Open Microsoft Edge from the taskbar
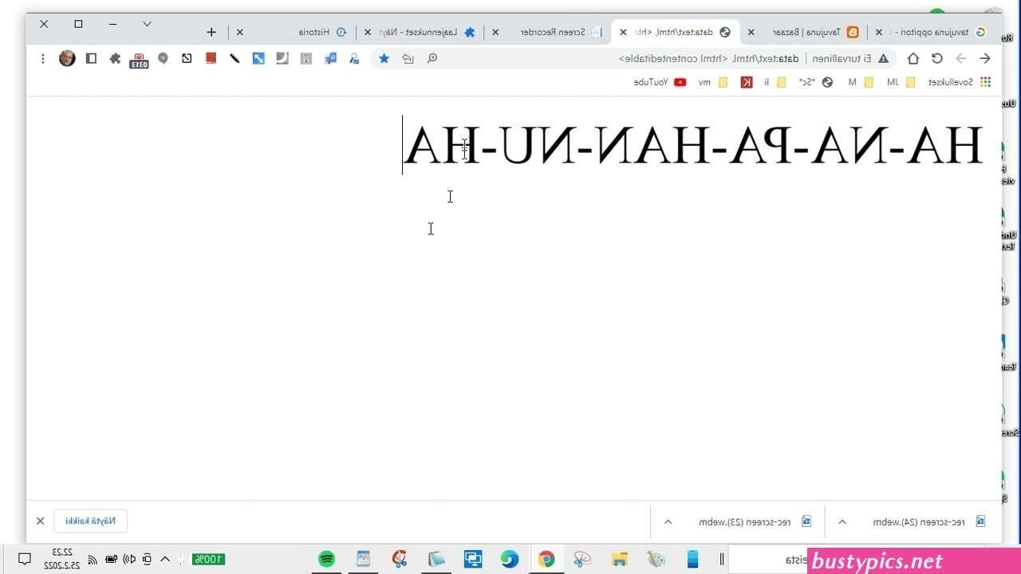 [510, 560]
